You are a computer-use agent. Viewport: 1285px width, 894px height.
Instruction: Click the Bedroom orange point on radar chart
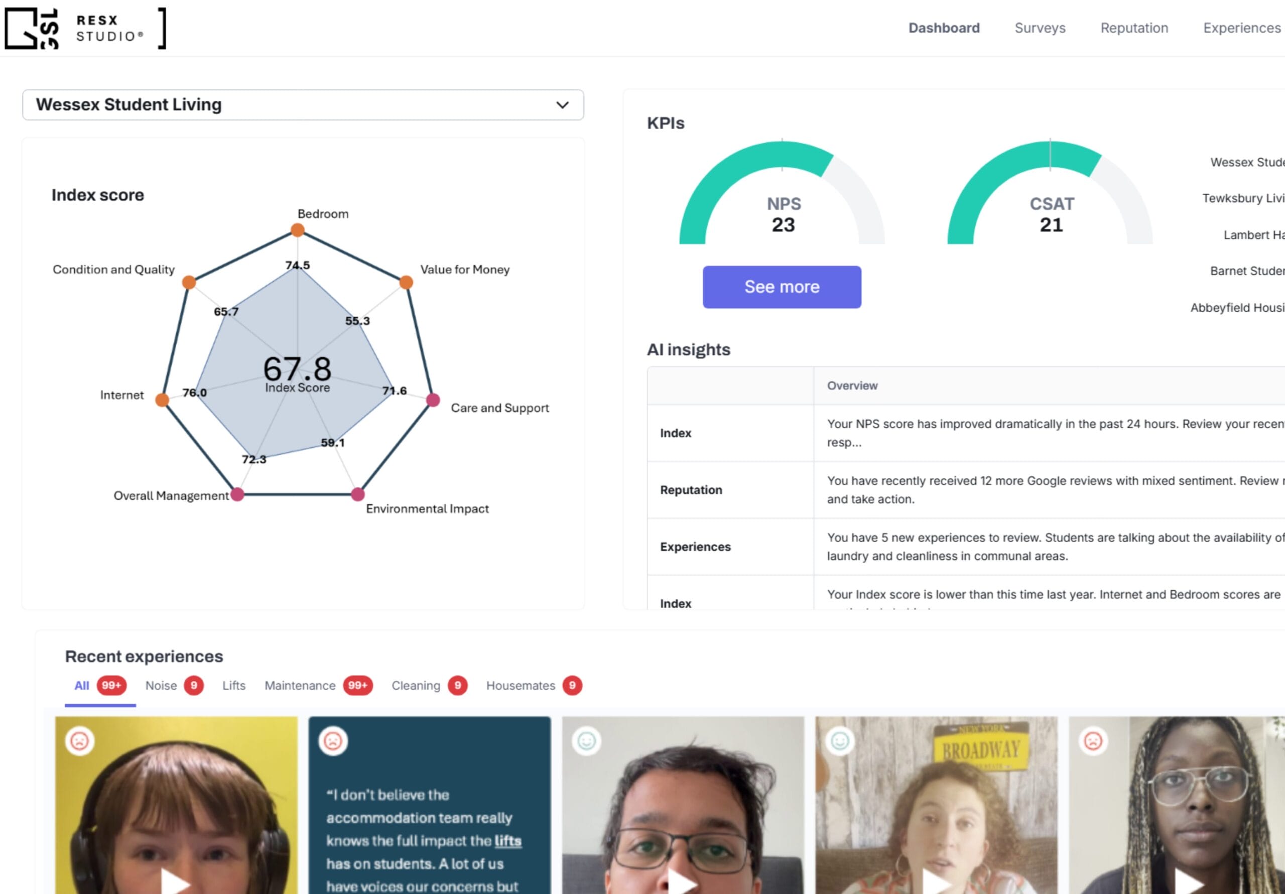pos(298,230)
